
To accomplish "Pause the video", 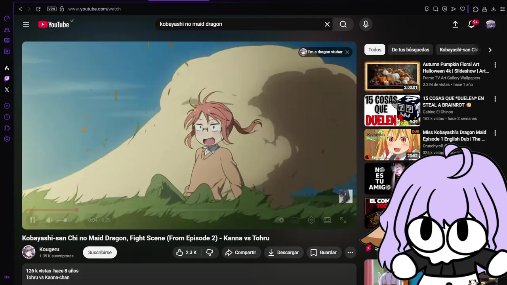I will [33, 220].
